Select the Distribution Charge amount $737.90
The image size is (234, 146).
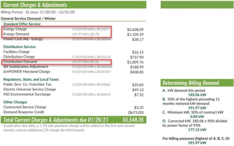click(x=136, y=57)
